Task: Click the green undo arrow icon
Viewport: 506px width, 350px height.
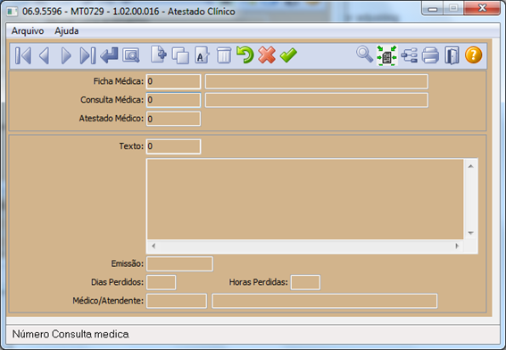Action: pyautogui.click(x=245, y=54)
